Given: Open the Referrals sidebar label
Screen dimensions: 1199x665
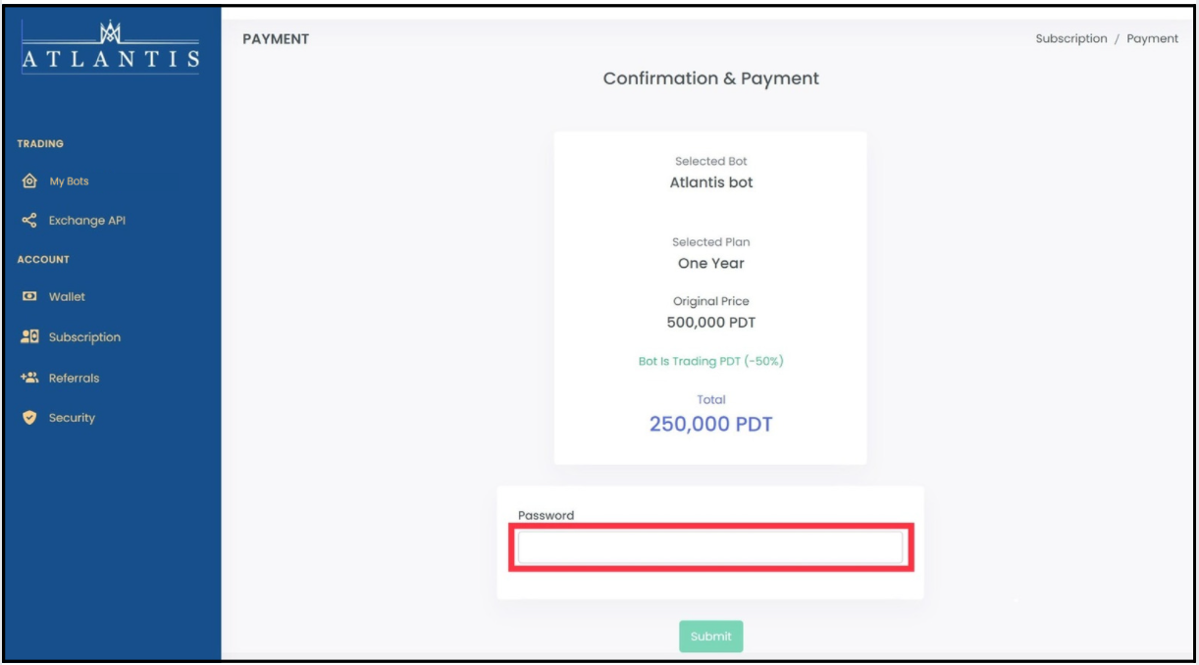Looking at the screenshot, I should click(76, 378).
